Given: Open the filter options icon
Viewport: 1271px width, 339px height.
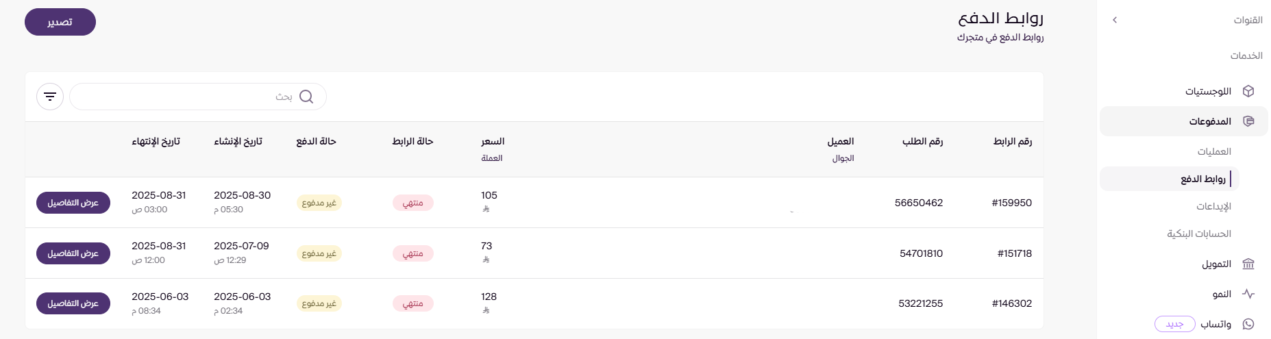Looking at the screenshot, I should [x=50, y=97].
